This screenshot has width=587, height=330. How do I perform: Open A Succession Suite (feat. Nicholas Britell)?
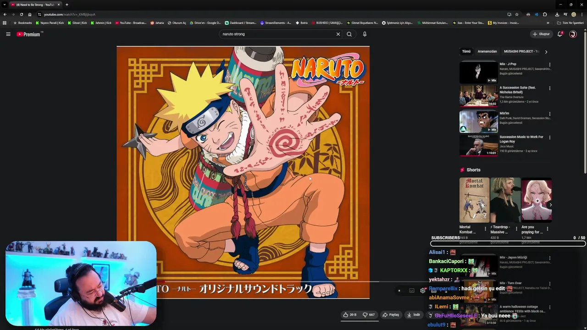click(518, 90)
